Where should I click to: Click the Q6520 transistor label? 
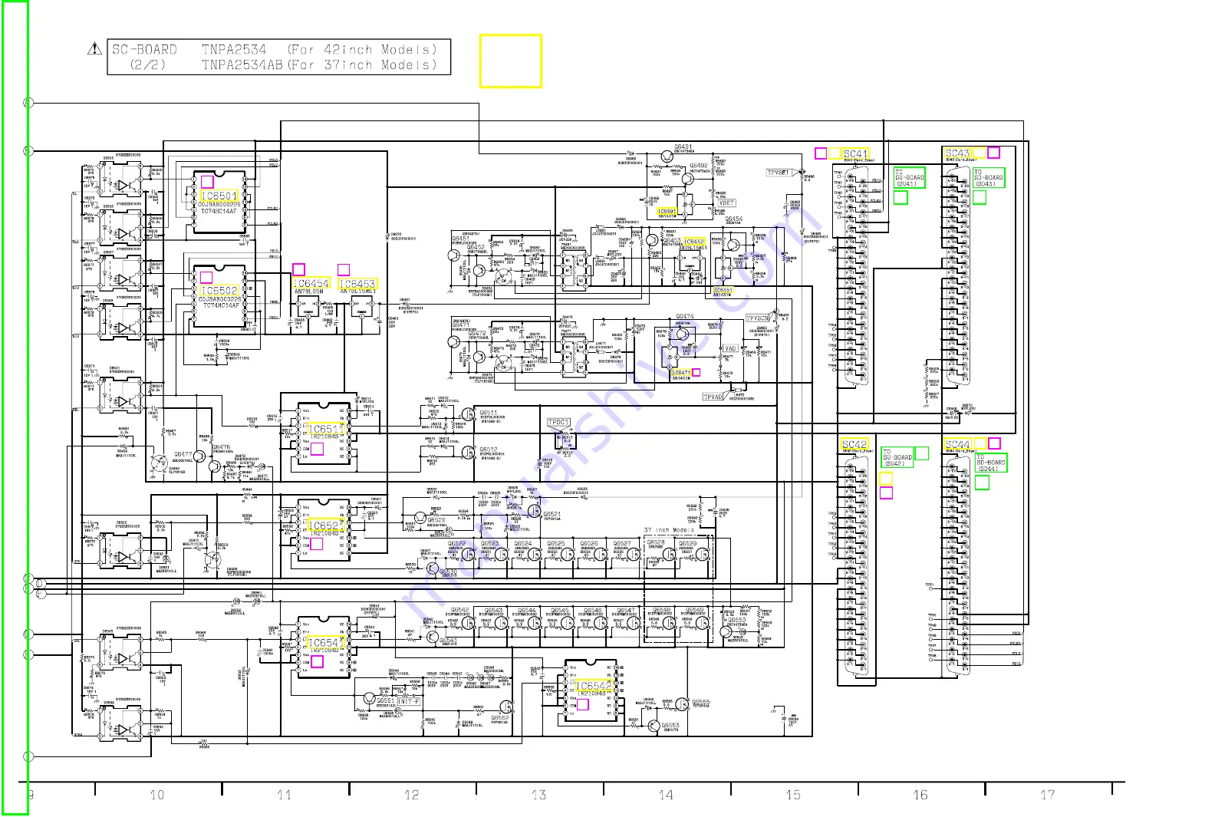coord(436,520)
